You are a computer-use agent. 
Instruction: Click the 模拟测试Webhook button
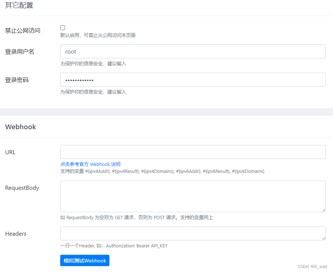[85, 261]
